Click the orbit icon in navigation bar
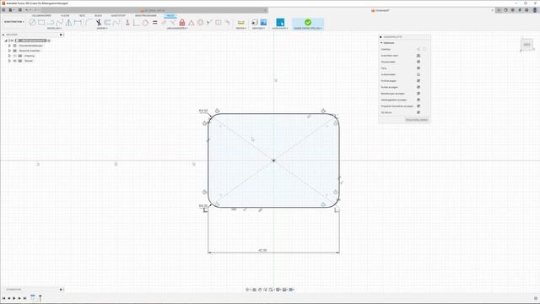The height and width of the screenshot is (304, 540). click(247, 290)
